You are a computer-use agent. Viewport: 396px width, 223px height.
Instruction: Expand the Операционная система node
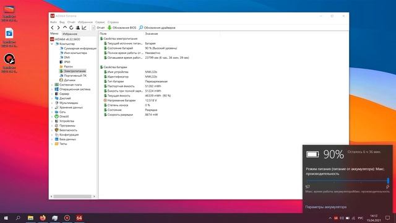[x=52, y=89]
